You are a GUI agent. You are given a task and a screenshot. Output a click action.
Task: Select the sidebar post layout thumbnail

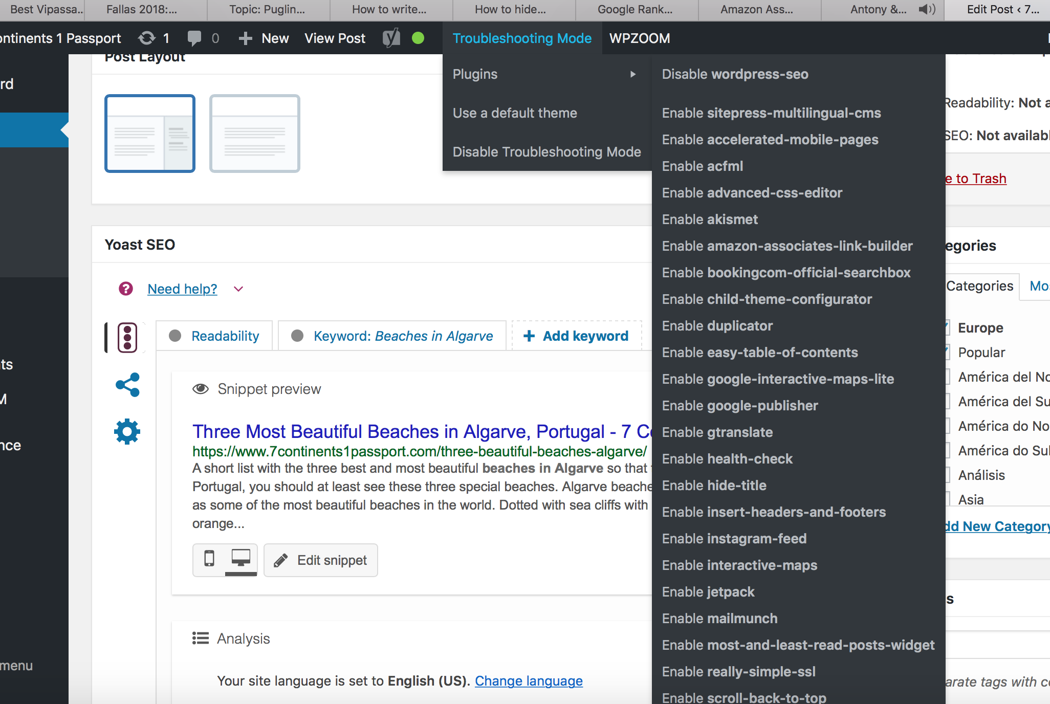[x=150, y=134]
